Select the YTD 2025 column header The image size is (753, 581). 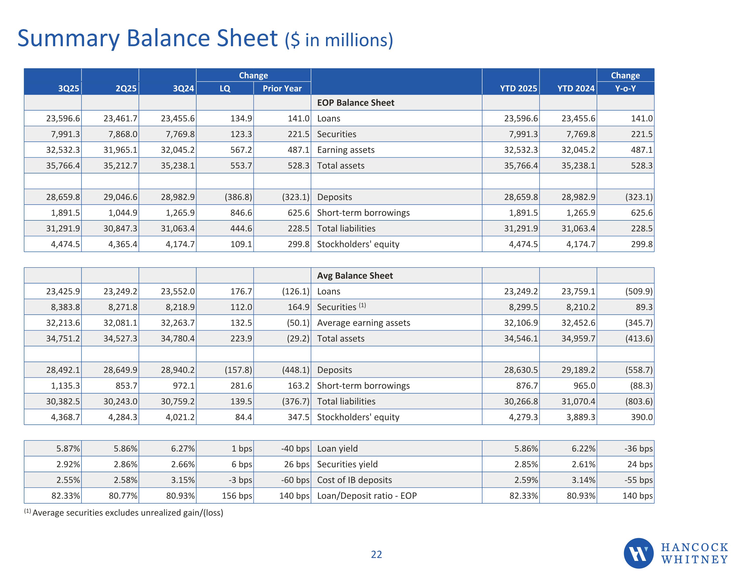coord(518,89)
